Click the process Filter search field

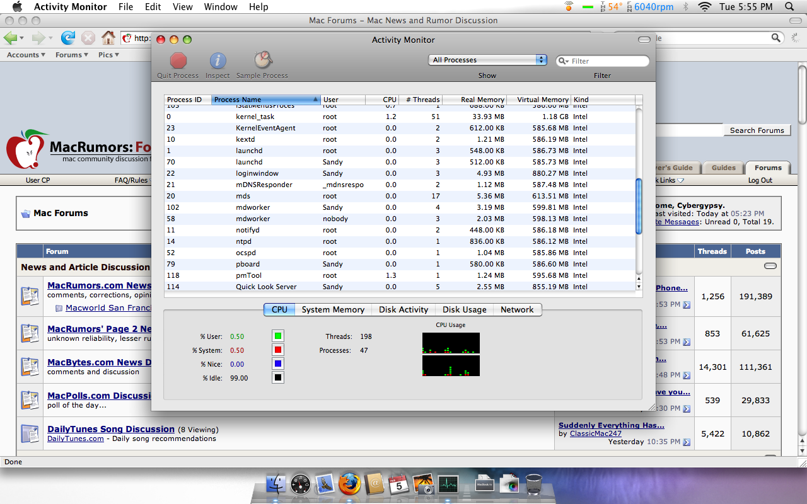pyautogui.click(x=603, y=61)
